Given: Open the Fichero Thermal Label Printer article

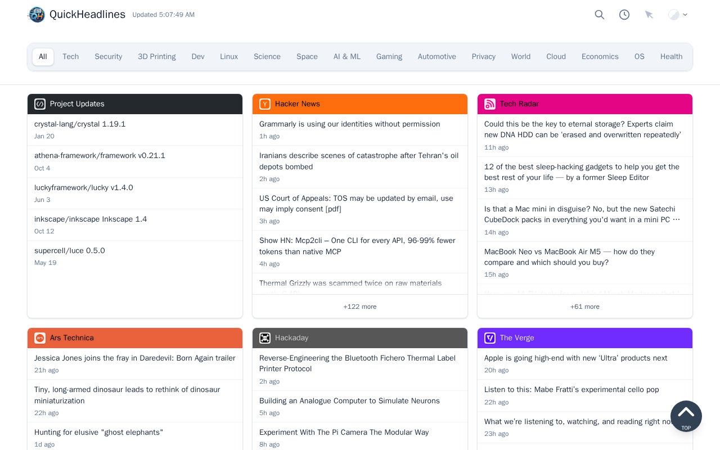Looking at the screenshot, I should point(357,363).
